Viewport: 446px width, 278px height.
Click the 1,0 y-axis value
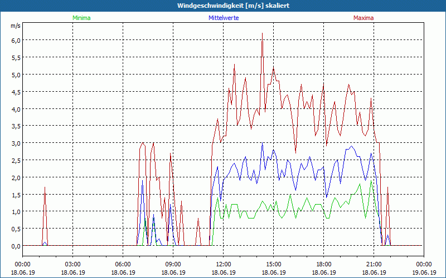16,212
